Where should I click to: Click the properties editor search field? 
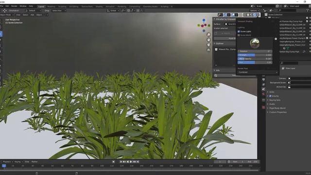point(289,63)
